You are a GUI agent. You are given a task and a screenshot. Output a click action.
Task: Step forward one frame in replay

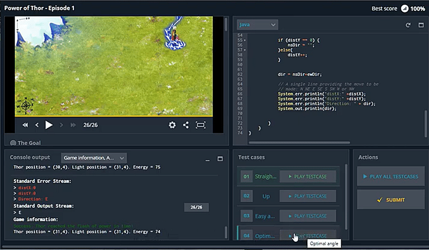(61, 125)
